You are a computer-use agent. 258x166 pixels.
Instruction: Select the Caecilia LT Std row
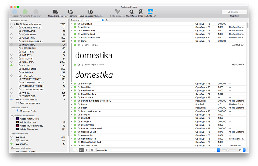pyautogui.click(x=158, y=132)
